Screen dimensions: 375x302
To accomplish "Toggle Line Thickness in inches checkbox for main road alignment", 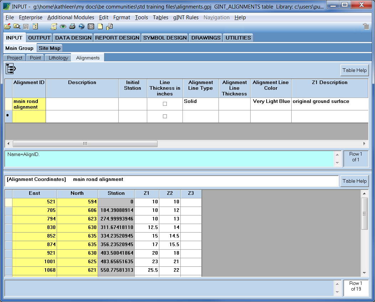I will point(165,104).
